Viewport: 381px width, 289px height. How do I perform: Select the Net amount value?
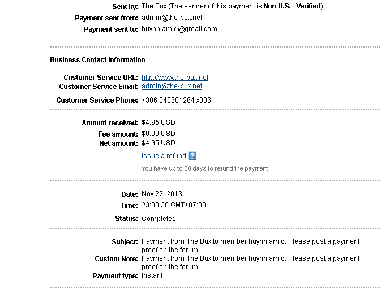pos(158,143)
